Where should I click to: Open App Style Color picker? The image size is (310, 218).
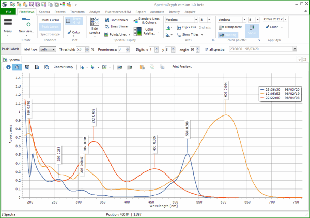pos(274,27)
